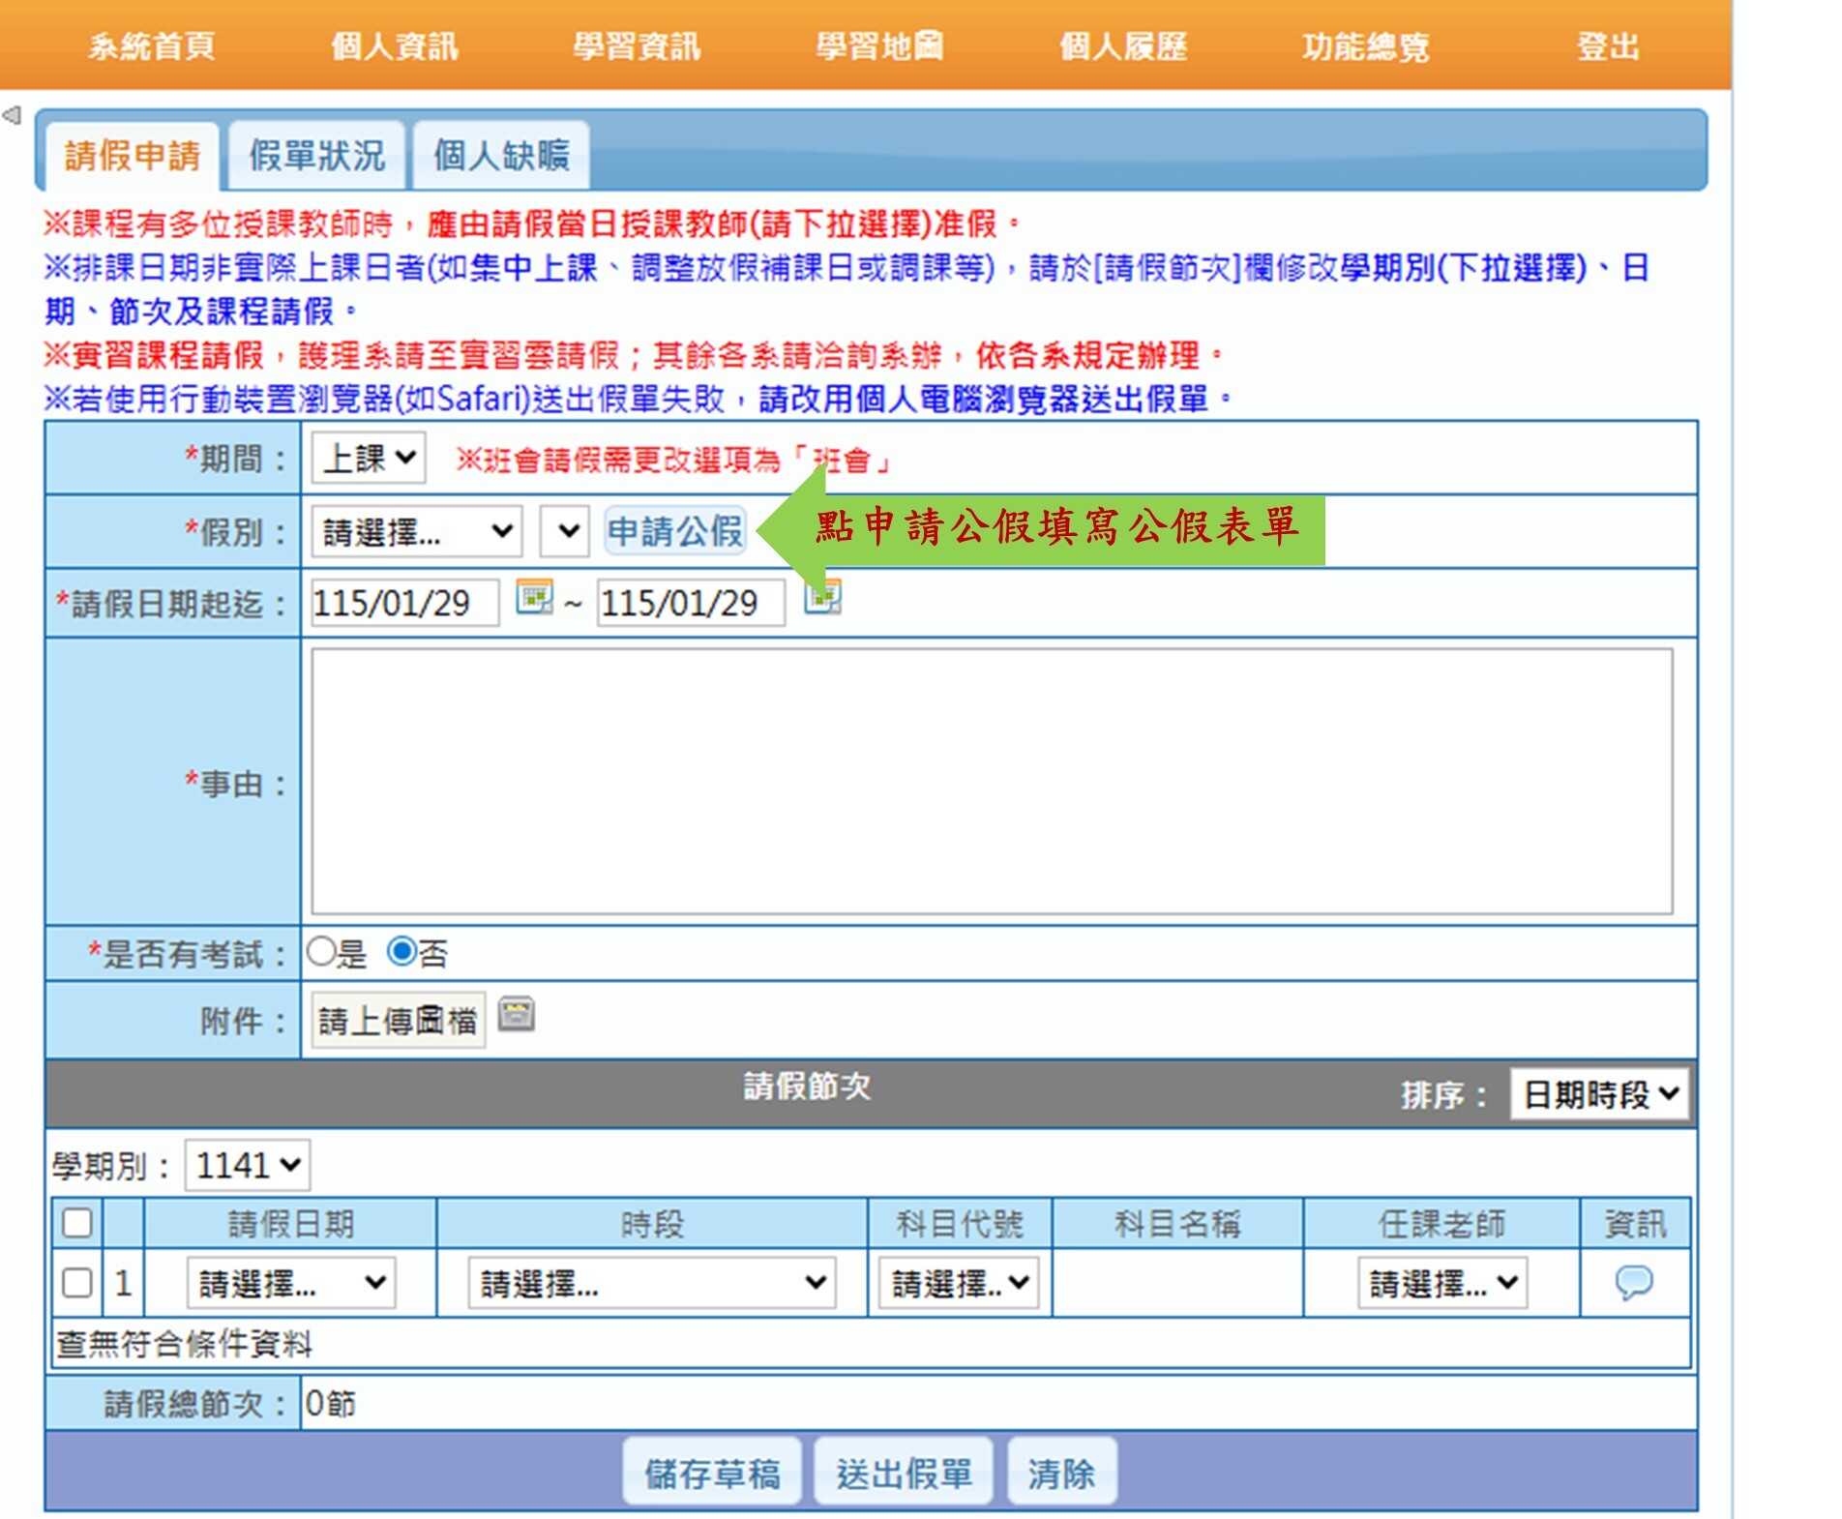Click inside the 事由 reason text area

tap(991, 782)
